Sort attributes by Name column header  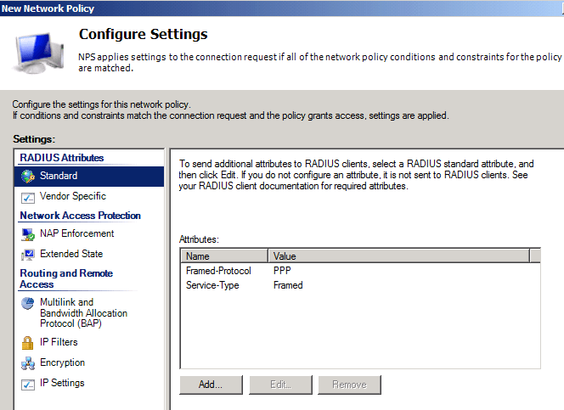[x=223, y=256]
